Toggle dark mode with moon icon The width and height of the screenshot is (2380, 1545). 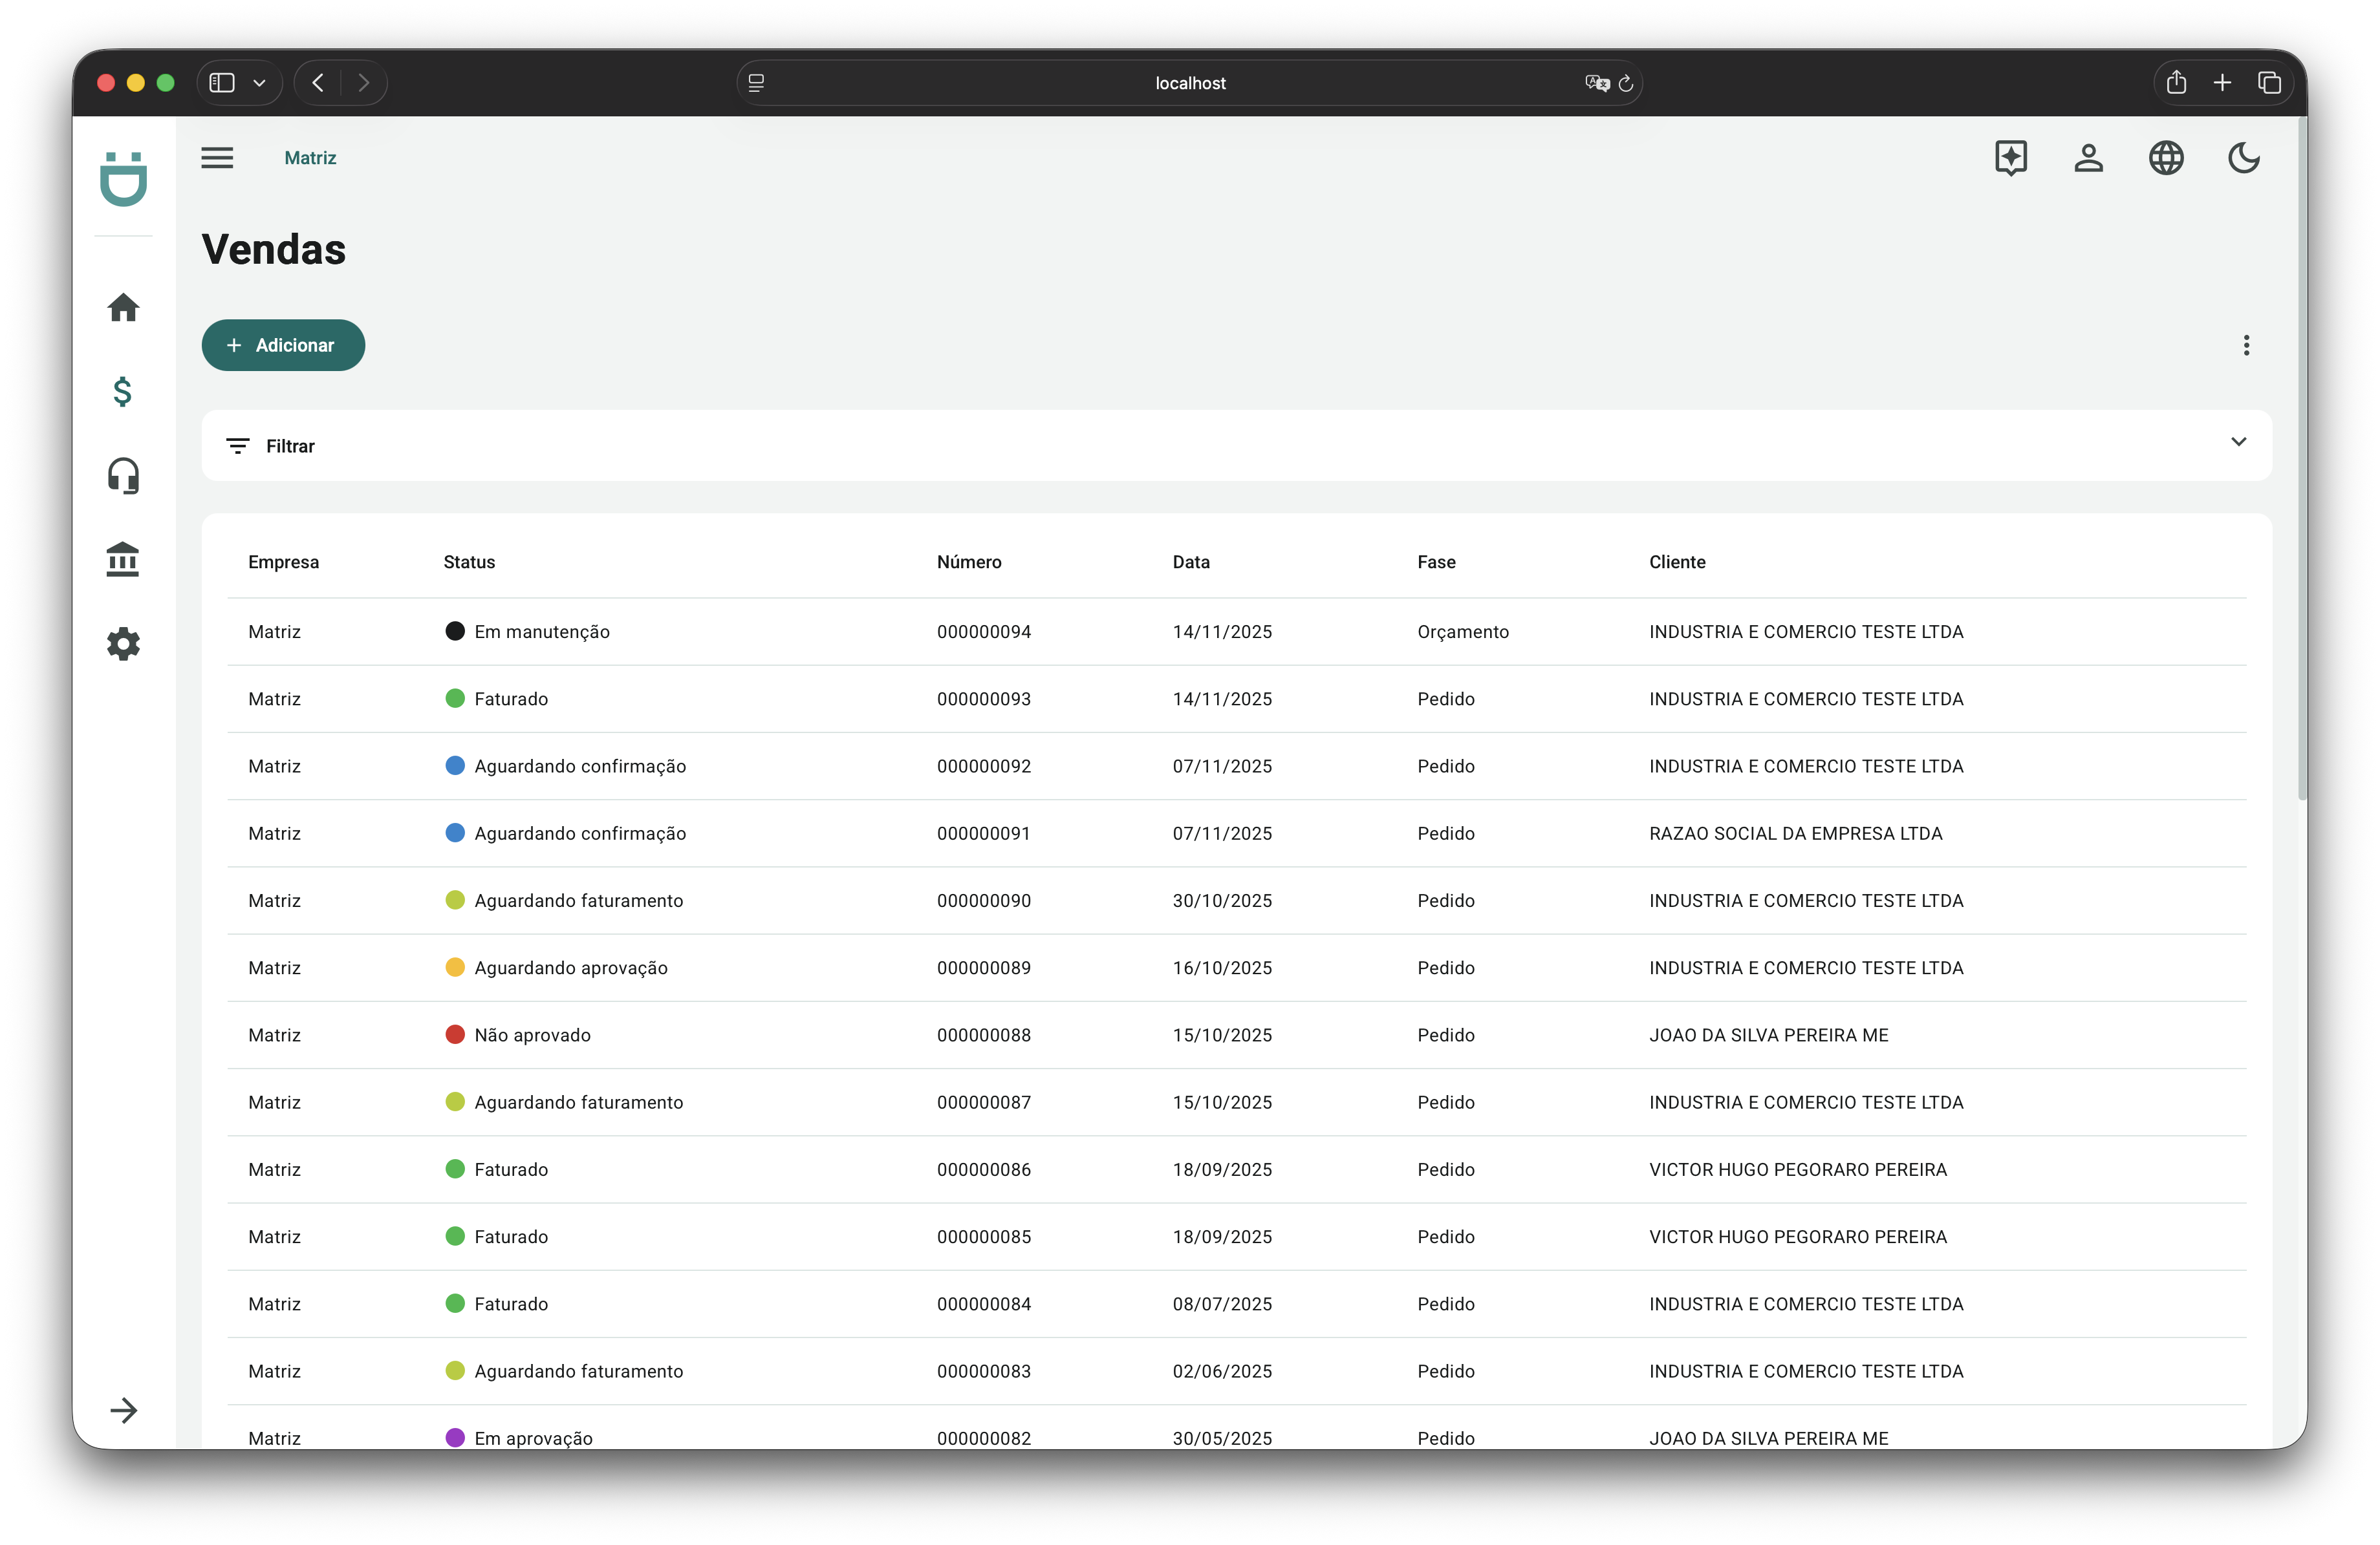2243,158
